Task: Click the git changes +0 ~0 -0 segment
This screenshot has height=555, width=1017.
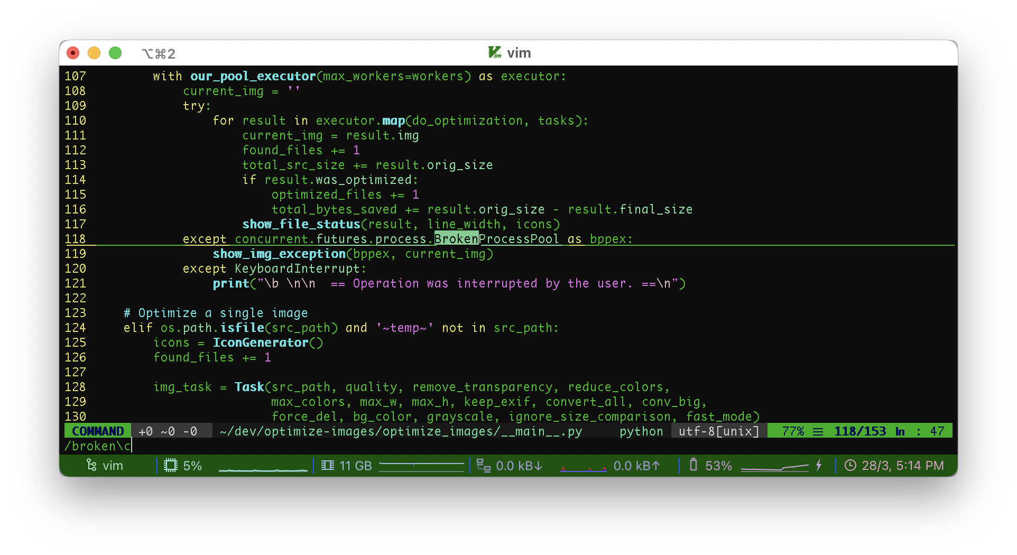Action: coord(168,431)
